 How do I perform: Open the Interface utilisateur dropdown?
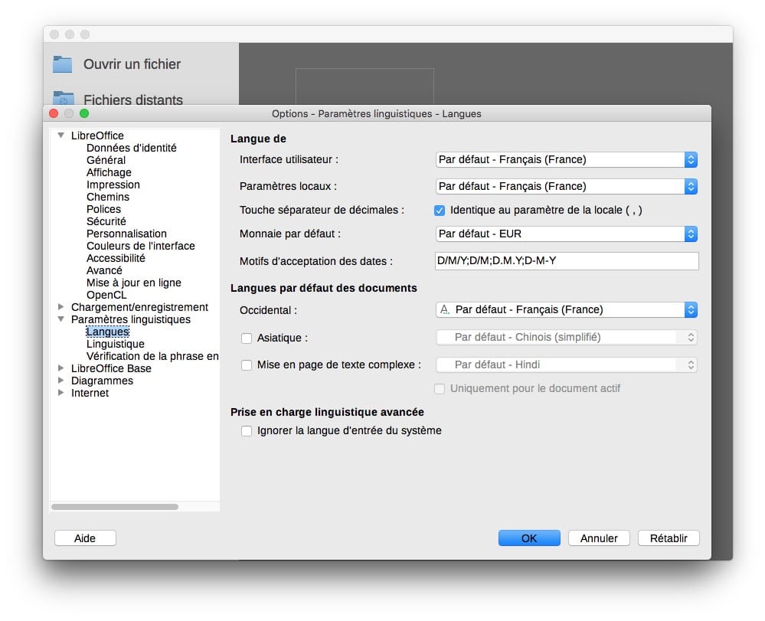[x=566, y=159]
